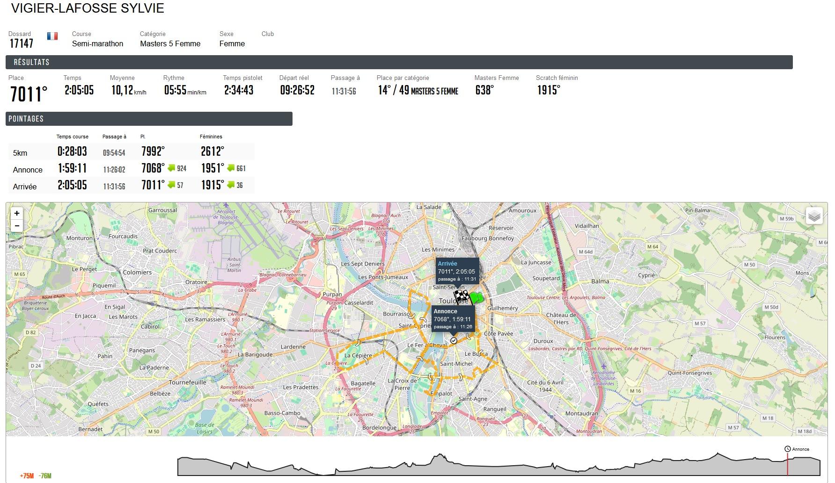
Task: Select the 5km checkpoint row label
Action: pos(20,153)
